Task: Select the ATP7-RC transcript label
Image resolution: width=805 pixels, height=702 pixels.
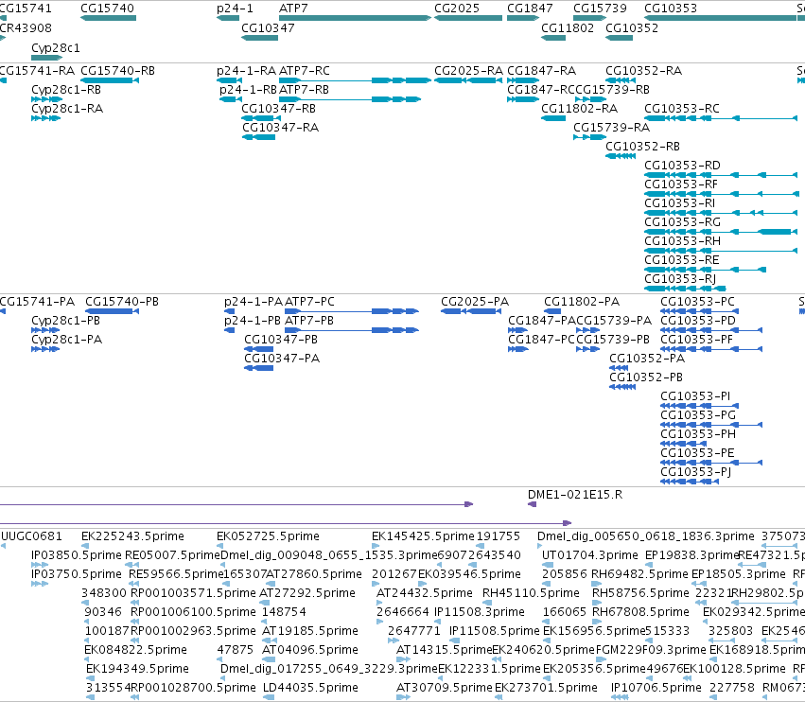Action: coord(305,70)
